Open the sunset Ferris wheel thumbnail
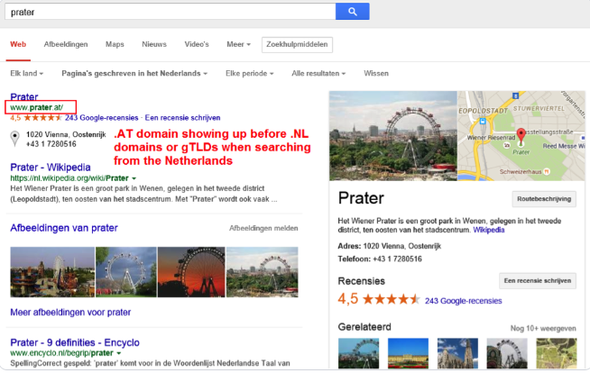The height and width of the screenshot is (373, 590). tap(191, 272)
